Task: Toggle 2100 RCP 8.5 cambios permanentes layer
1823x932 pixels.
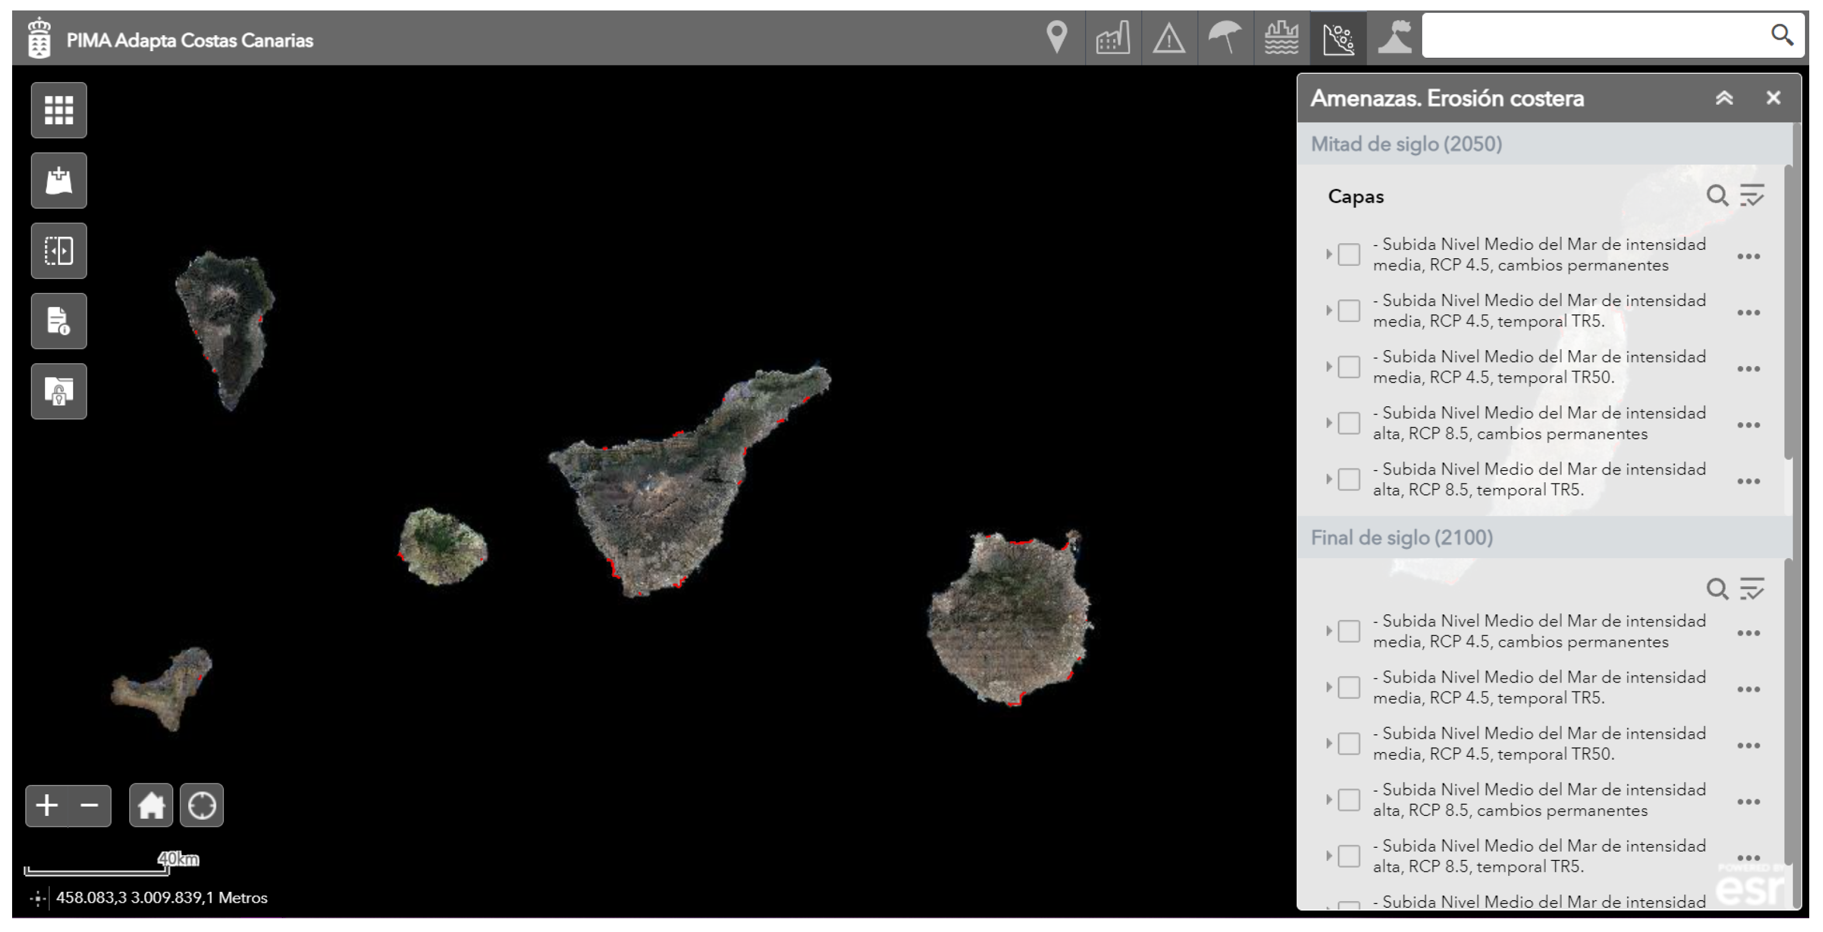Action: pos(1349,799)
